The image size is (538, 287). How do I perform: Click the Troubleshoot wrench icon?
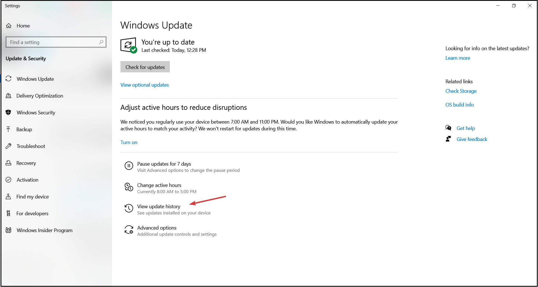(x=8, y=146)
